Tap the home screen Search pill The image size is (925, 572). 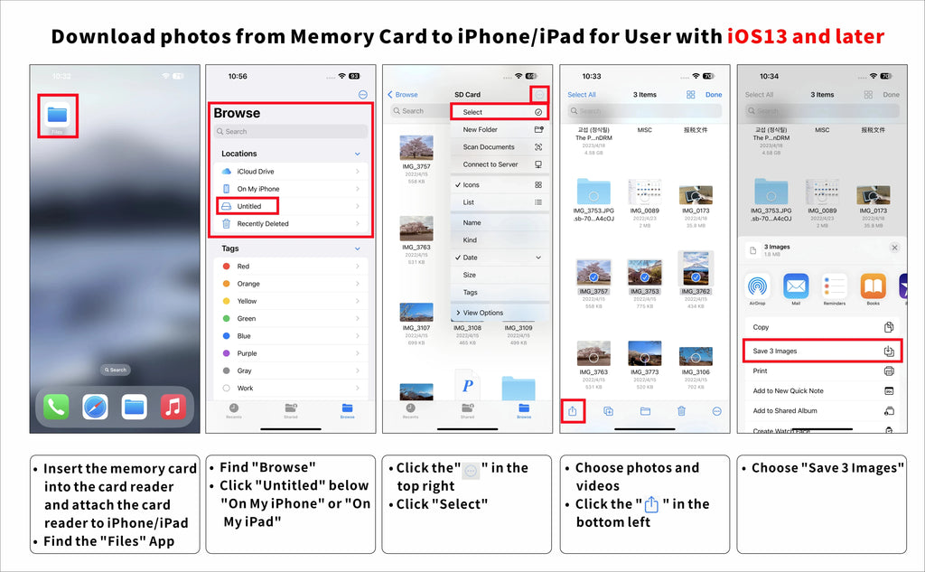(x=115, y=370)
